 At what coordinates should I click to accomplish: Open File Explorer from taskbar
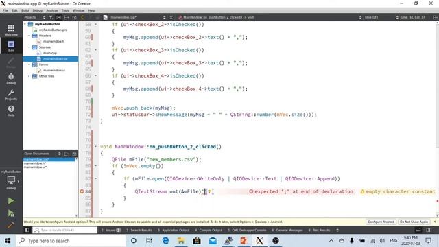click(181, 241)
